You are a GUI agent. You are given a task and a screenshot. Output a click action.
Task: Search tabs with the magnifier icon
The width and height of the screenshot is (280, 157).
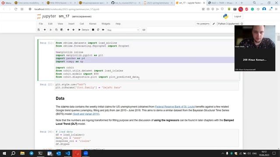coord(255,3)
